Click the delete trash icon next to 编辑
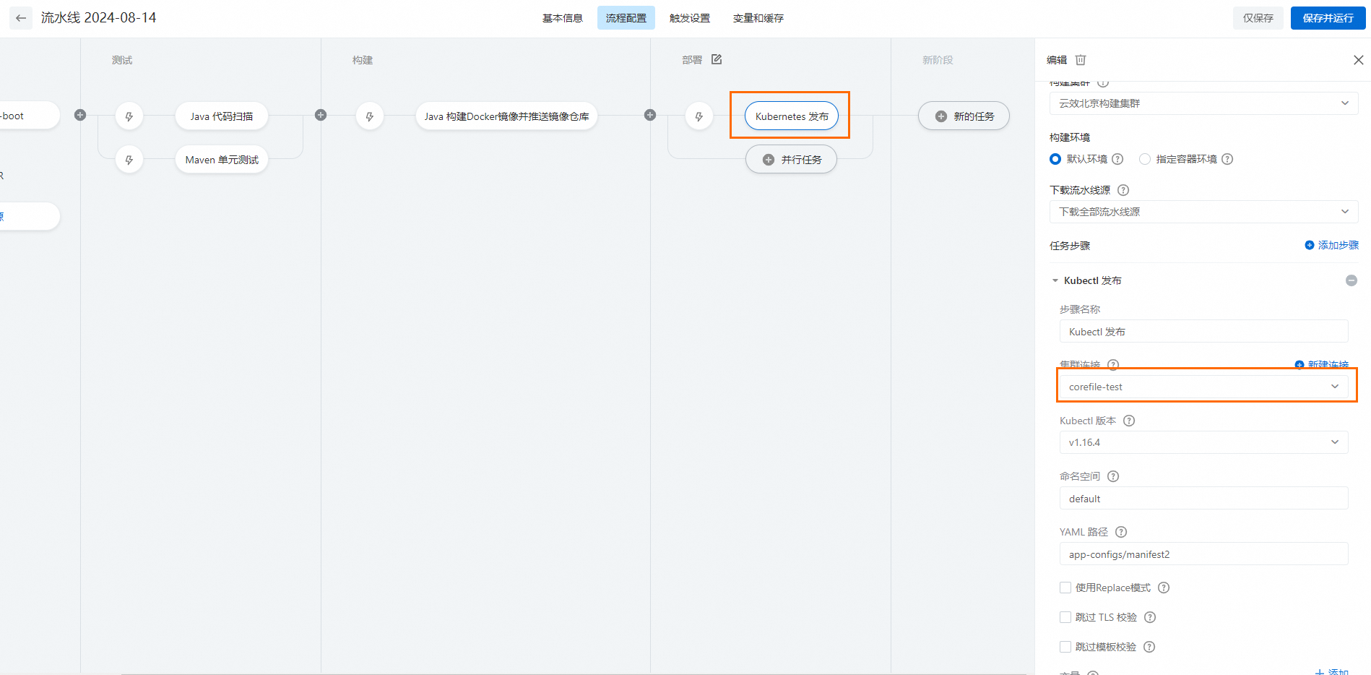This screenshot has height=675, width=1371. (1081, 60)
